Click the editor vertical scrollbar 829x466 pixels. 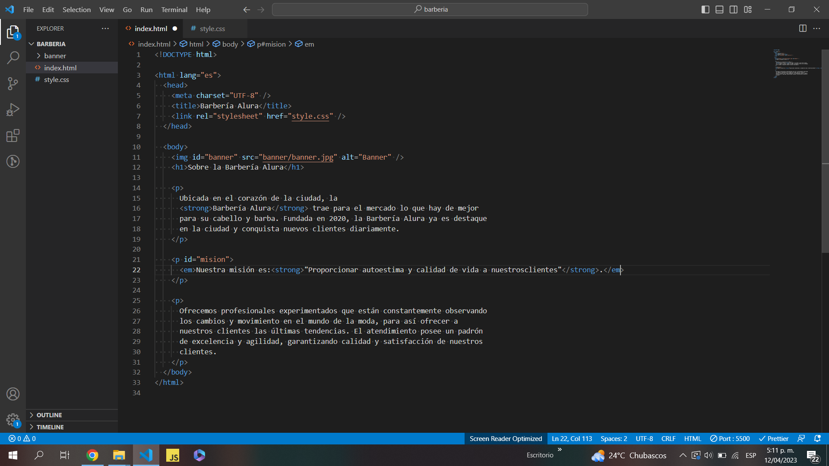tap(825, 151)
